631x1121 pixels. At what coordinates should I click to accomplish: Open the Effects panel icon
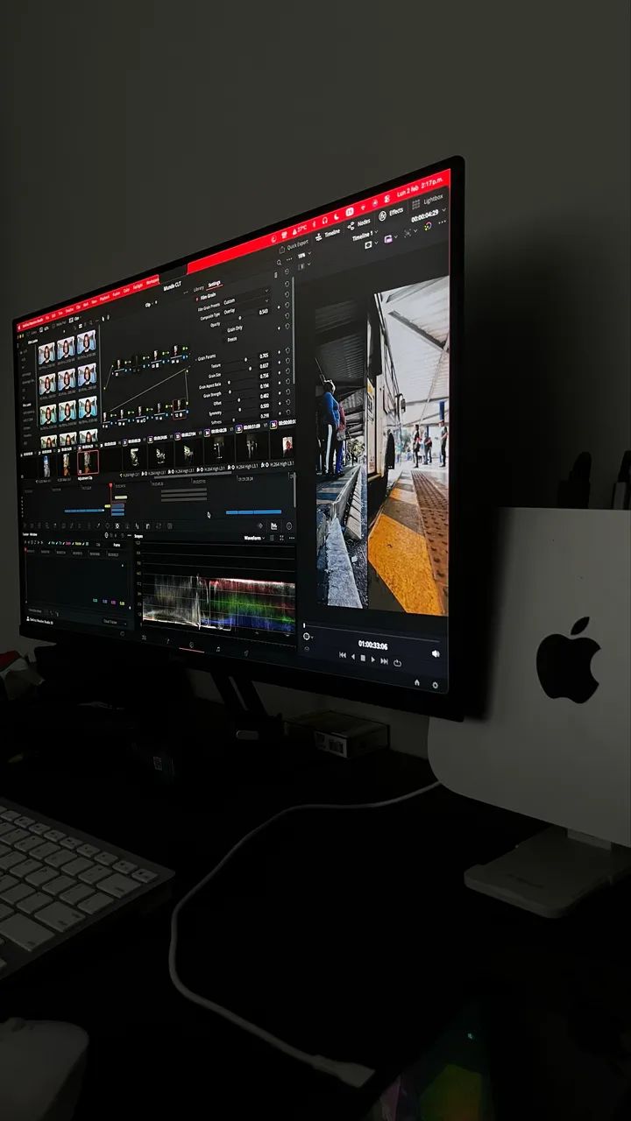coord(382,216)
